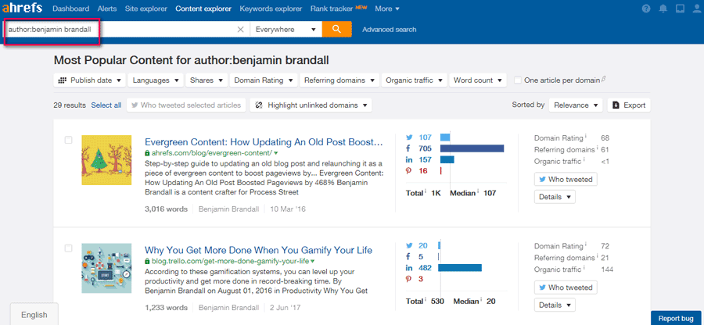
Task: Click blog.trello.com/get-more-done-gamify-your-life URL
Action: pyautogui.click(x=230, y=262)
